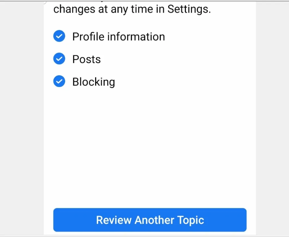Tap the word 'Topic' on the blue button

(x=191, y=220)
